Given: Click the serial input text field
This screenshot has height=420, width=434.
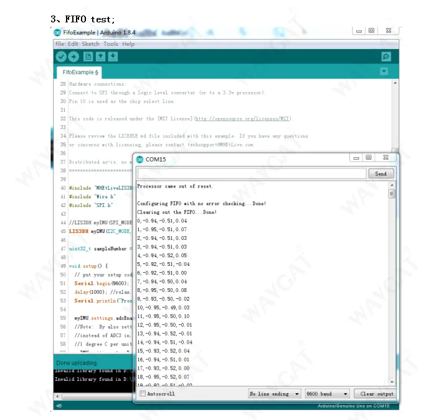Looking at the screenshot, I should (252, 174).
